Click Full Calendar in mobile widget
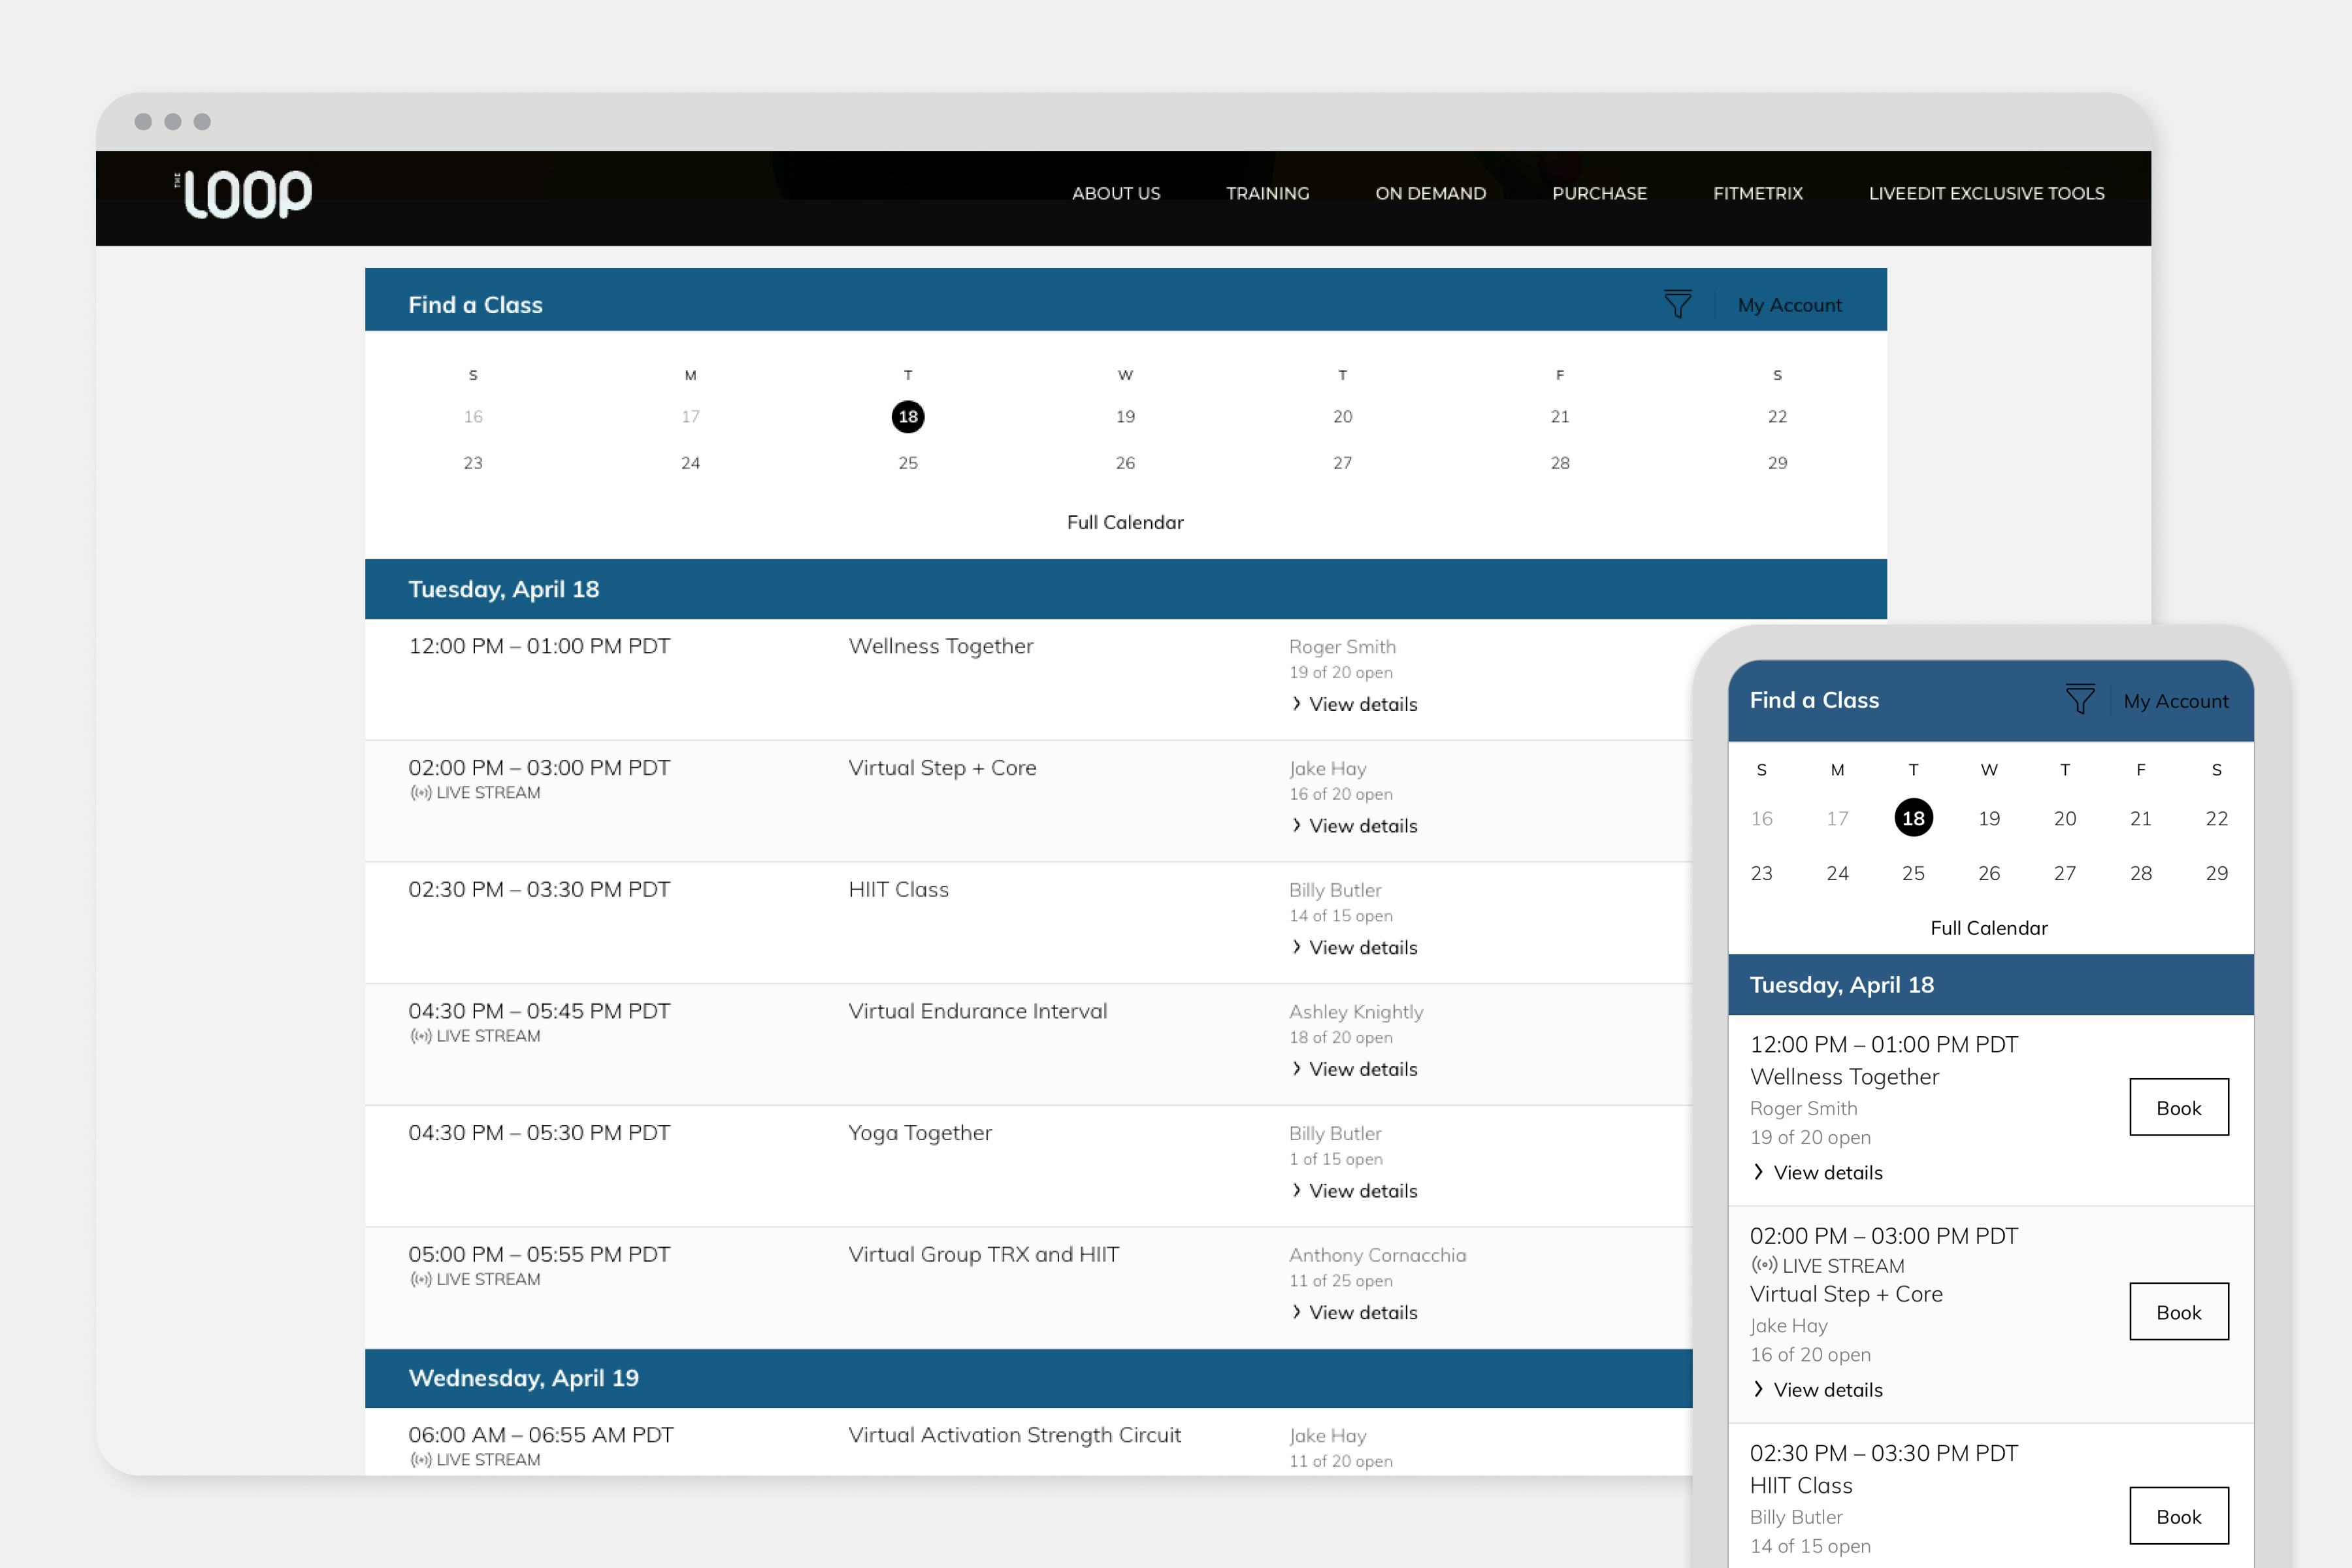Screen dimensions: 2352x1568 (1988, 928)
